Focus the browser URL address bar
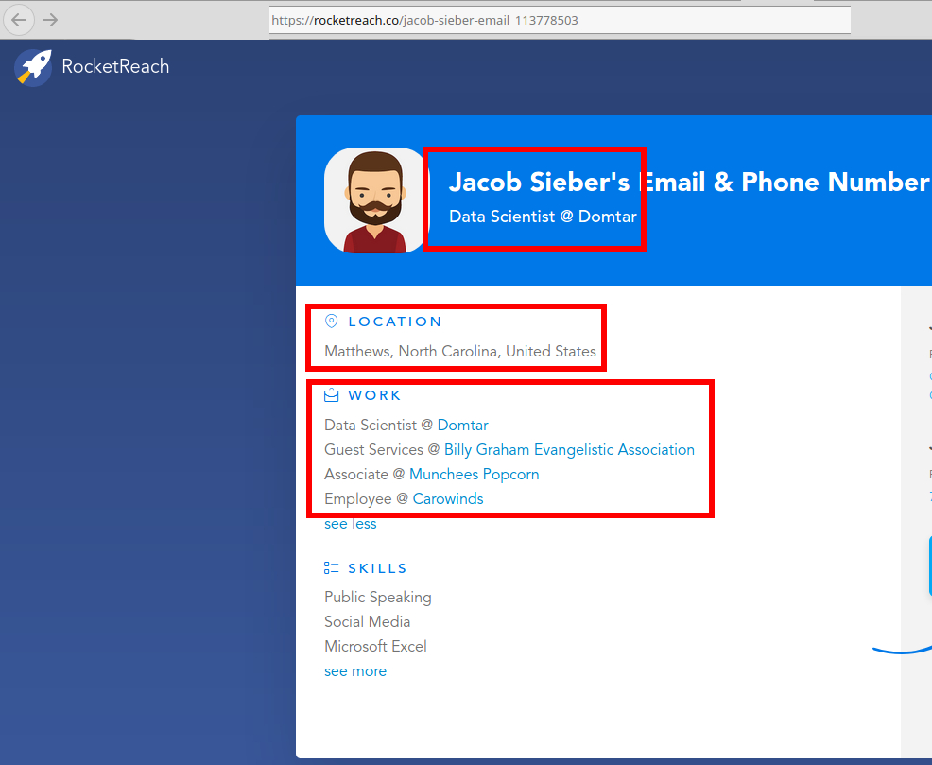 [x=560, y=20]
